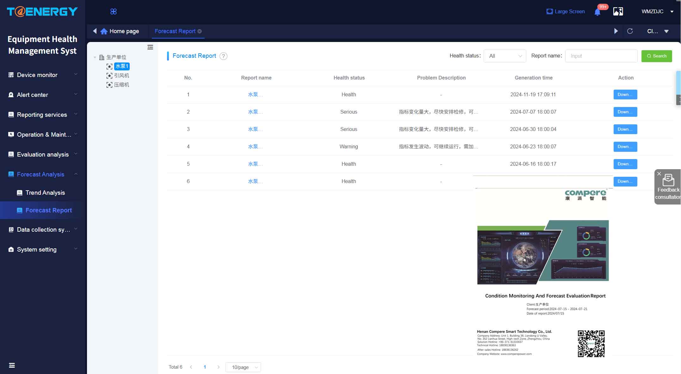Open the Health status dropdown
Screen dimensions: 681x374
coord(505,56)
